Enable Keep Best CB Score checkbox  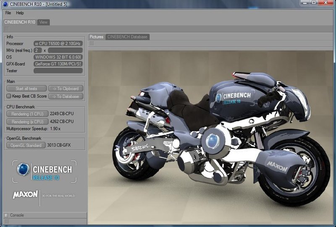click(x=9, y=96)
